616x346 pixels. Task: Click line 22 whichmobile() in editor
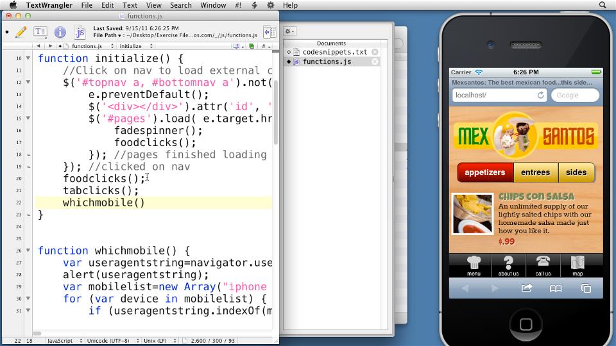coord(104,203)
